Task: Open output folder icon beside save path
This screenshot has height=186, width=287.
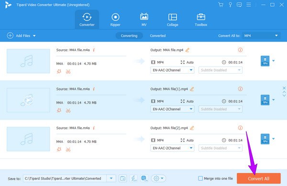Action: click(x=122, y=178)
